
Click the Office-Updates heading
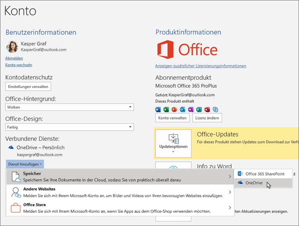(218, 134)
